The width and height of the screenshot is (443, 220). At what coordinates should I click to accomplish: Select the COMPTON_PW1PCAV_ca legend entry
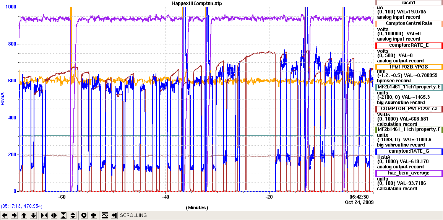409,109
